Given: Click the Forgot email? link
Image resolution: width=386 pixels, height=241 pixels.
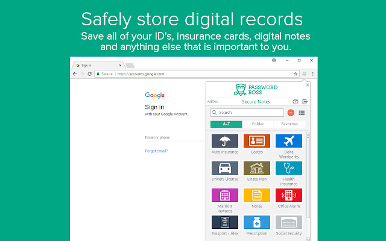Looking at the screenshot, I should coord(156,151).
